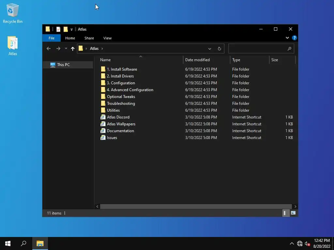Select the Troubleshooting folder icon
334x250 pixels.
(103, 103)
